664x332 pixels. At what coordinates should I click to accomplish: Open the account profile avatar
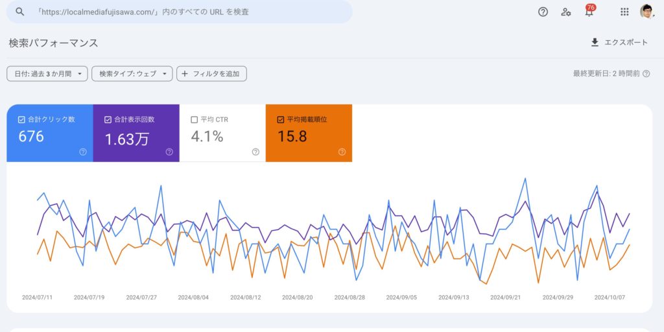[x=646, y=12]
